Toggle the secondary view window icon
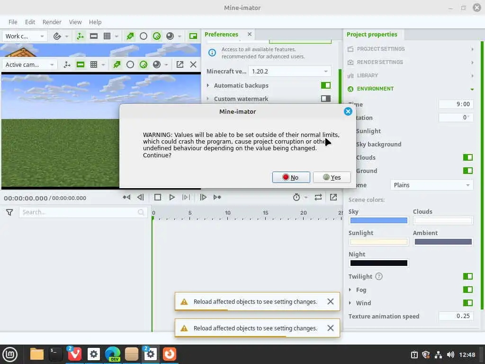Viewport: 485px width, 364px height. click(x=193, y=36)
